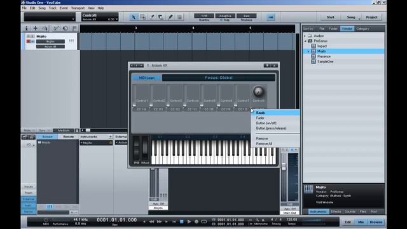407x229 pixels.
Task: Open the Song page options arrow
Action: tap(359, 18)
